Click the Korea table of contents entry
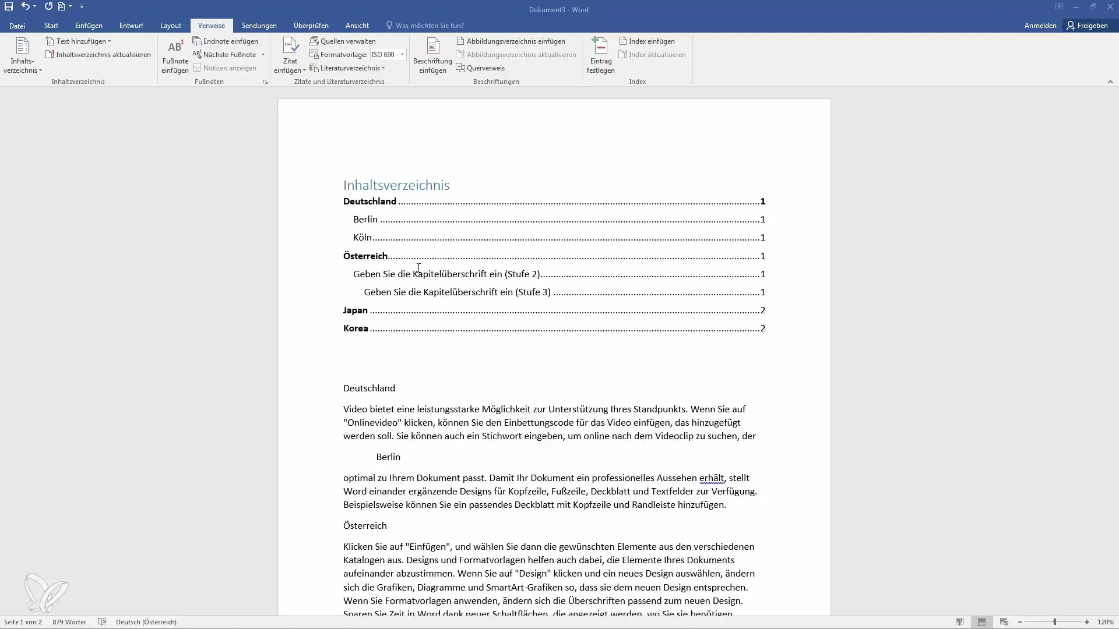This screenshot has width=1119, height=629. 554,328
